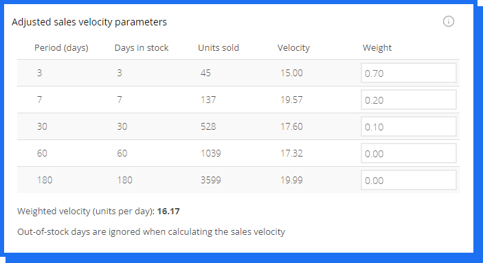
Task: Click the 528 units sold cell
Action: 208,126
